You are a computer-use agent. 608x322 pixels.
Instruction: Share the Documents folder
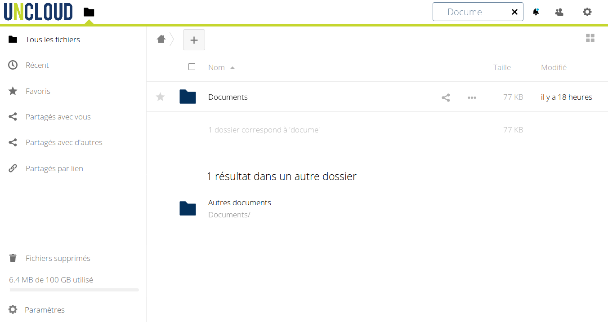tap(446, 97)
